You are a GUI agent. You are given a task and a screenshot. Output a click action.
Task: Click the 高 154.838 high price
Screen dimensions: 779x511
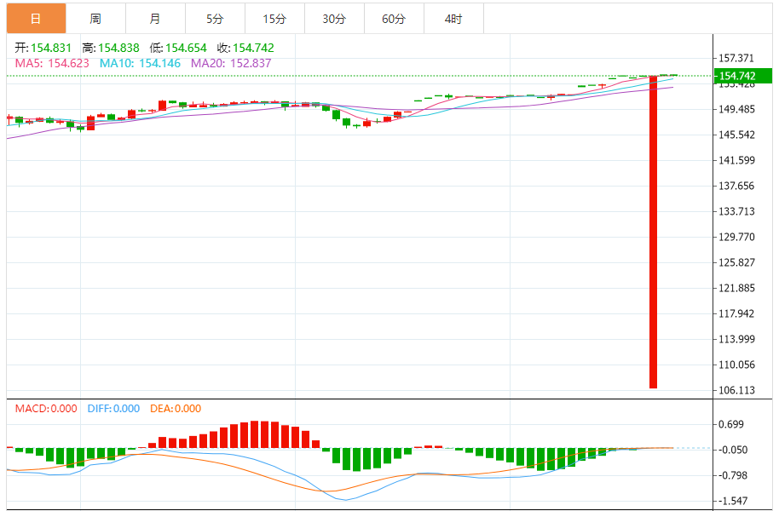click(x=111, y=49)
